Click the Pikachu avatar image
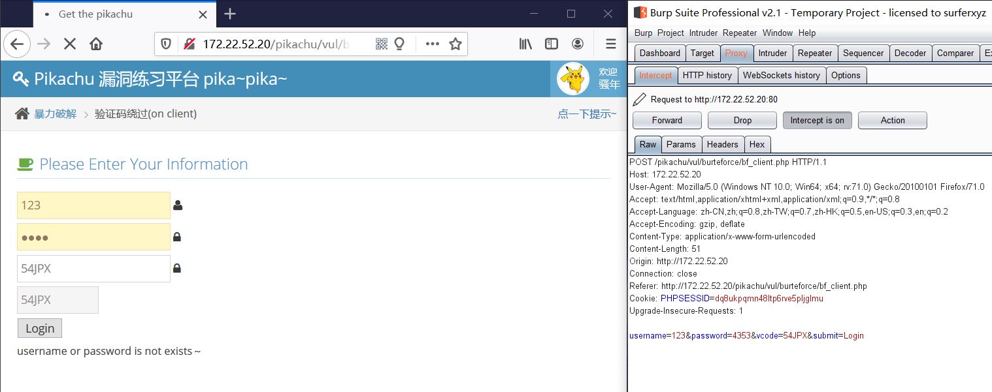 (573, 79)
